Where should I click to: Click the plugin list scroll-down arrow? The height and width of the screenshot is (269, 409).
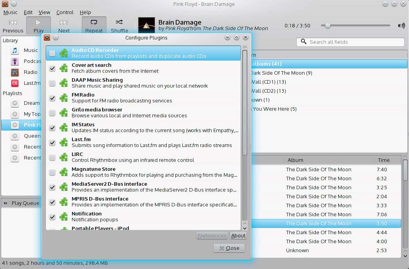point(245,228)
